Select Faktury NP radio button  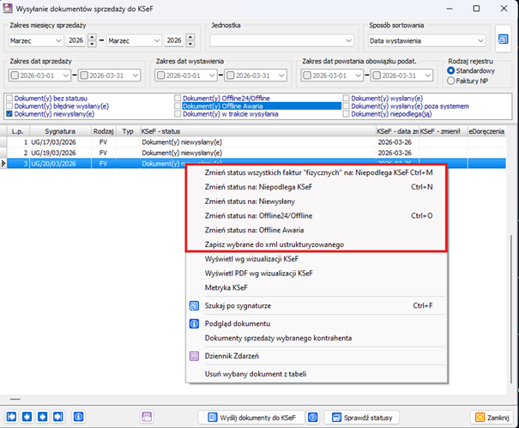point(452,81)
